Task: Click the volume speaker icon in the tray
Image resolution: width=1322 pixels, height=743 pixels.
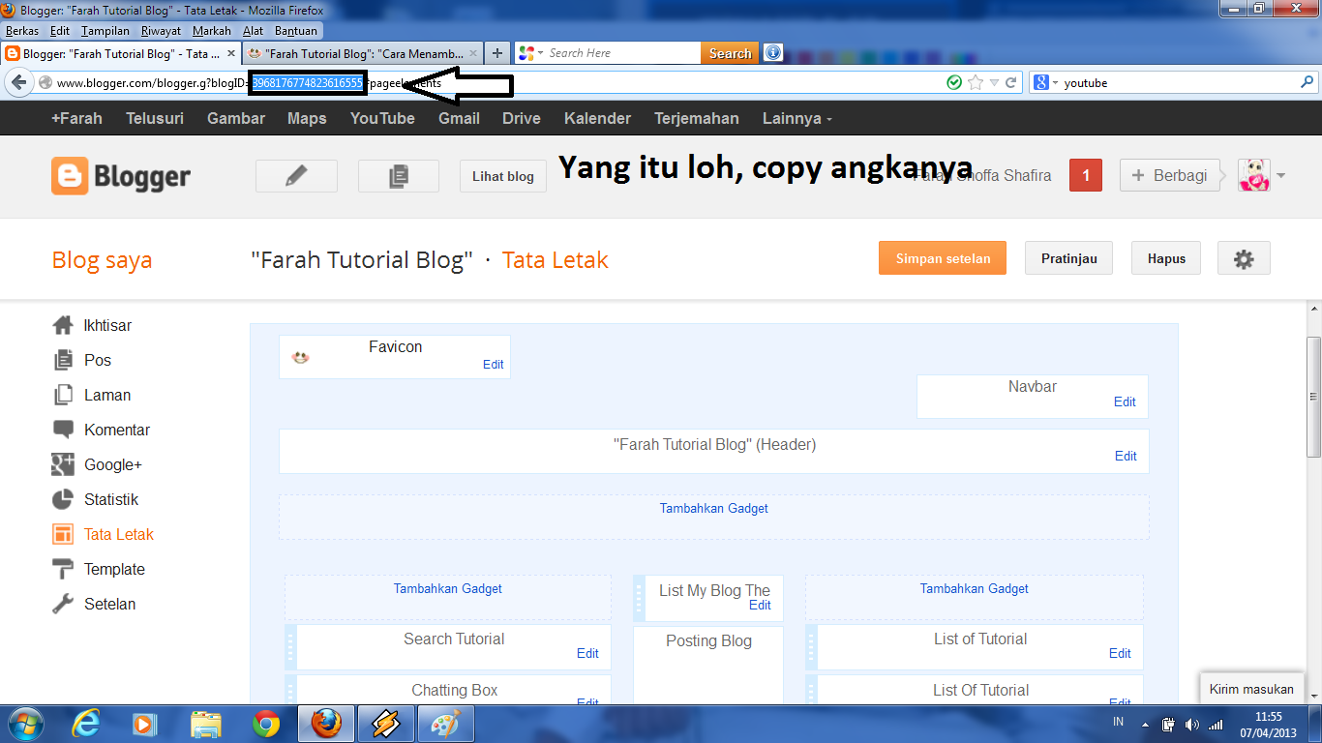Action: coord(1191,724)
